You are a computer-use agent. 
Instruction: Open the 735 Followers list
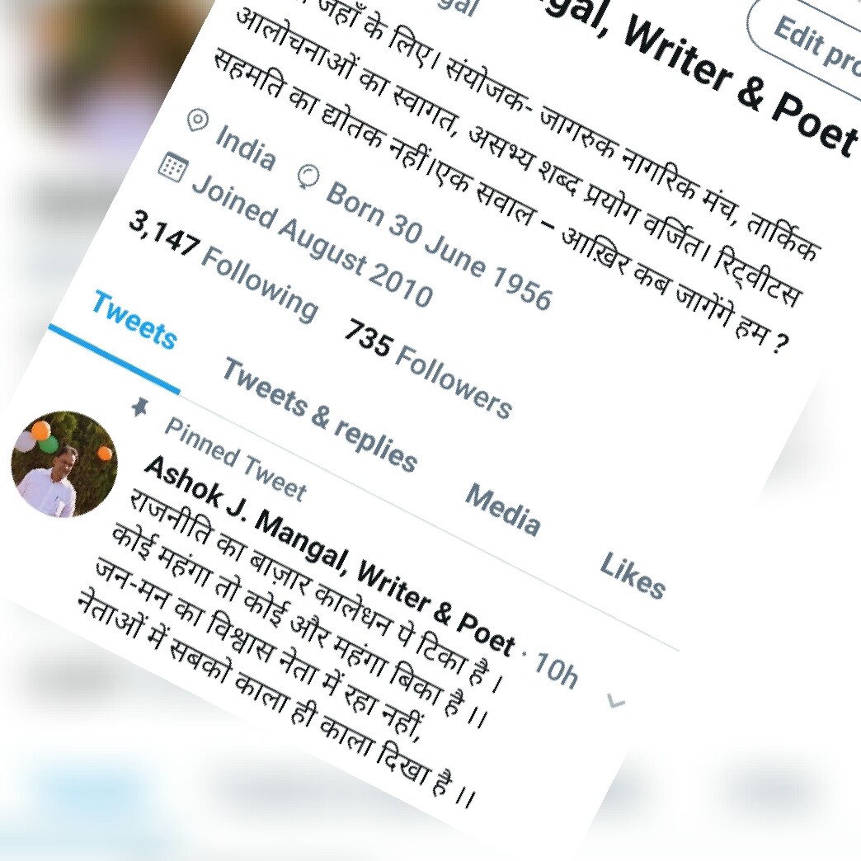[x=426, y=369]
